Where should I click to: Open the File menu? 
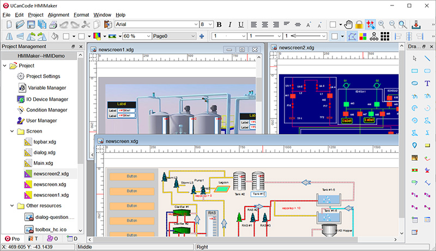pos(7,15)
